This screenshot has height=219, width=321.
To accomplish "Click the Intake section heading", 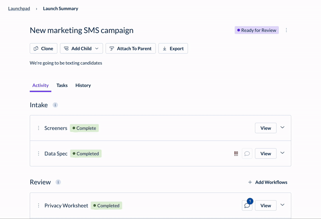I will 39,105.
